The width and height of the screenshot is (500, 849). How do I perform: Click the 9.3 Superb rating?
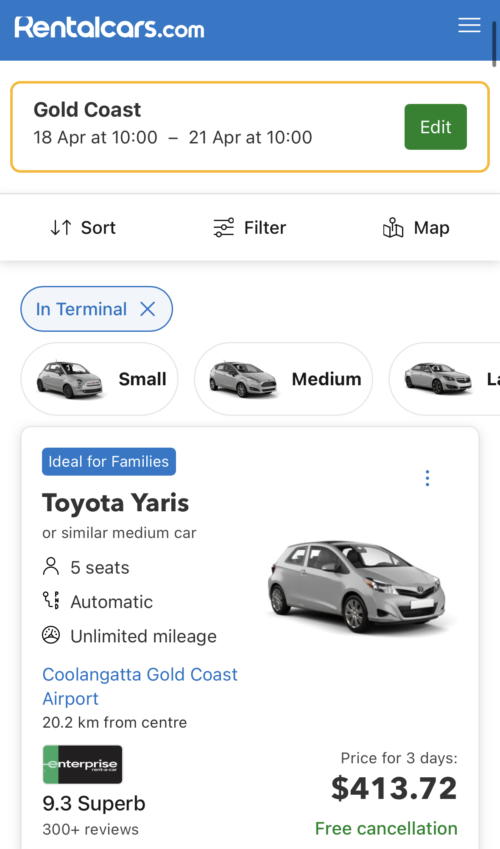point(94,804)
